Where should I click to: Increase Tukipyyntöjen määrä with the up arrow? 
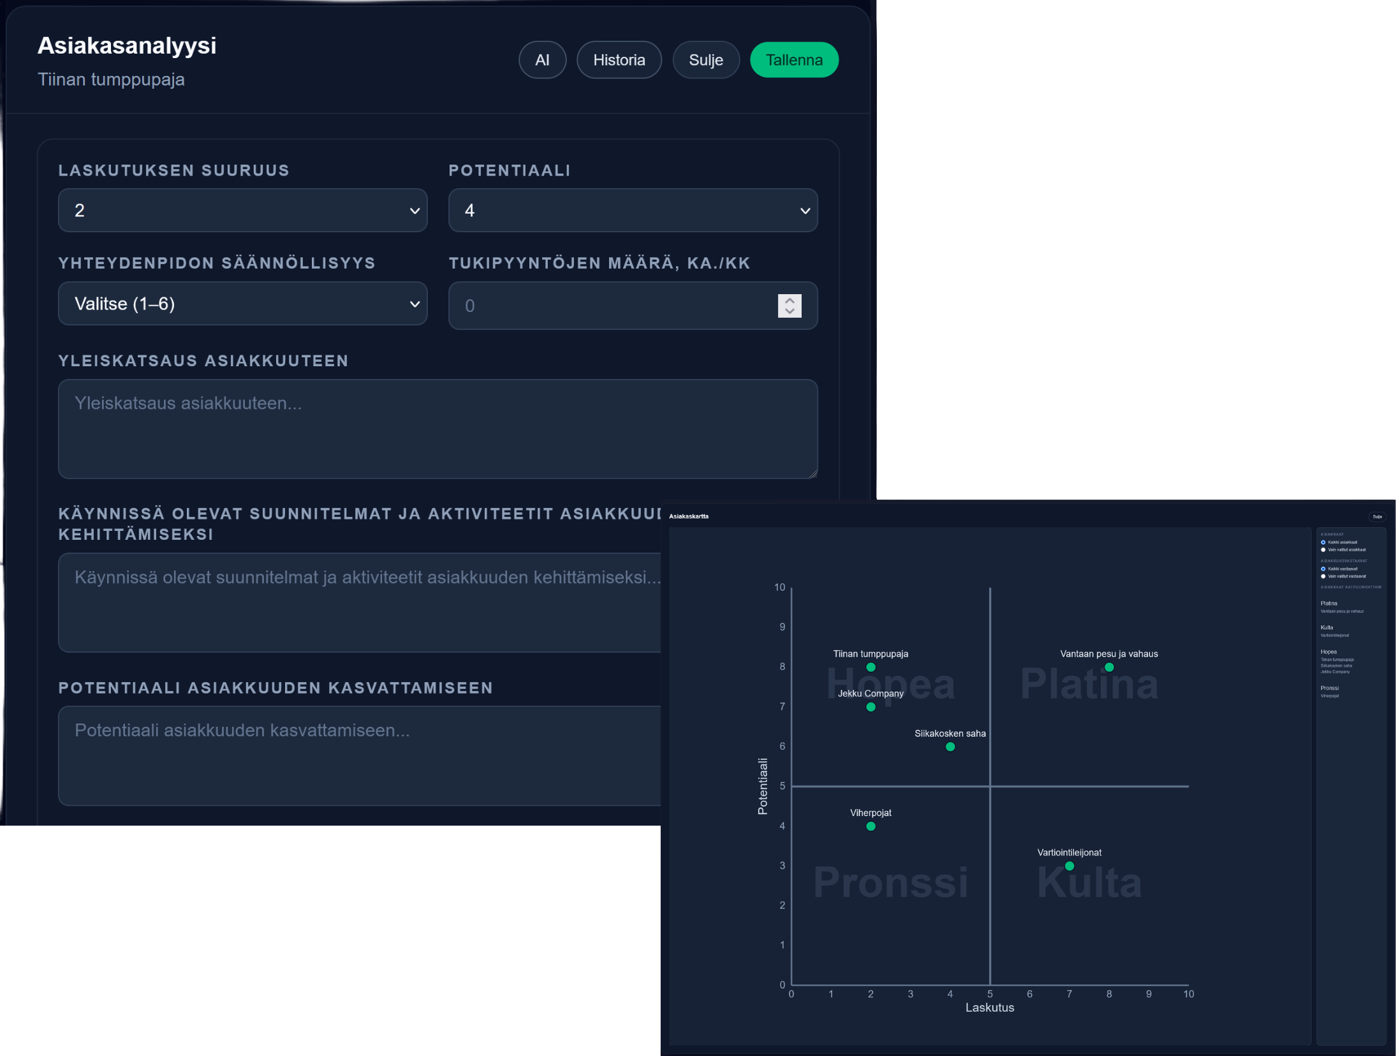click(x=790, y=300)
